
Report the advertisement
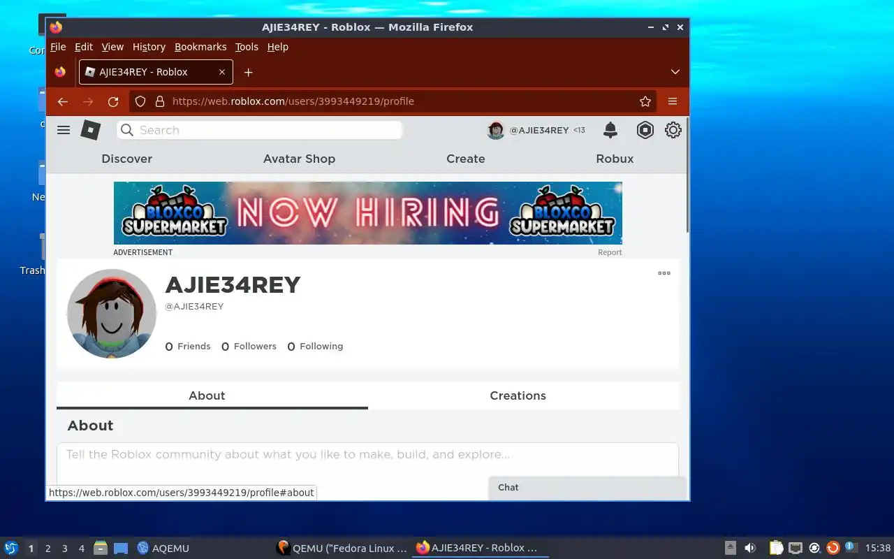(x=610, y=252)
